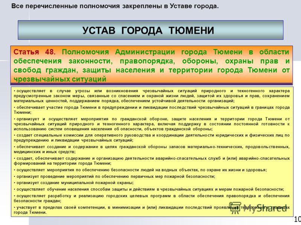Click the bullet 'организует и осуществляет мероприятия по гражданской обороне'
Image resolution: width=301 pixels, height=225 pixels.
pyautogui.click(x=152, y=124)
